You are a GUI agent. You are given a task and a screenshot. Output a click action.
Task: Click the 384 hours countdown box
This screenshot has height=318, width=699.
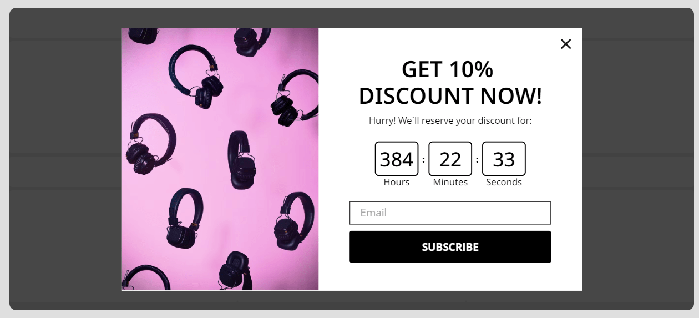pyautogui.click(x=397, y=159)
